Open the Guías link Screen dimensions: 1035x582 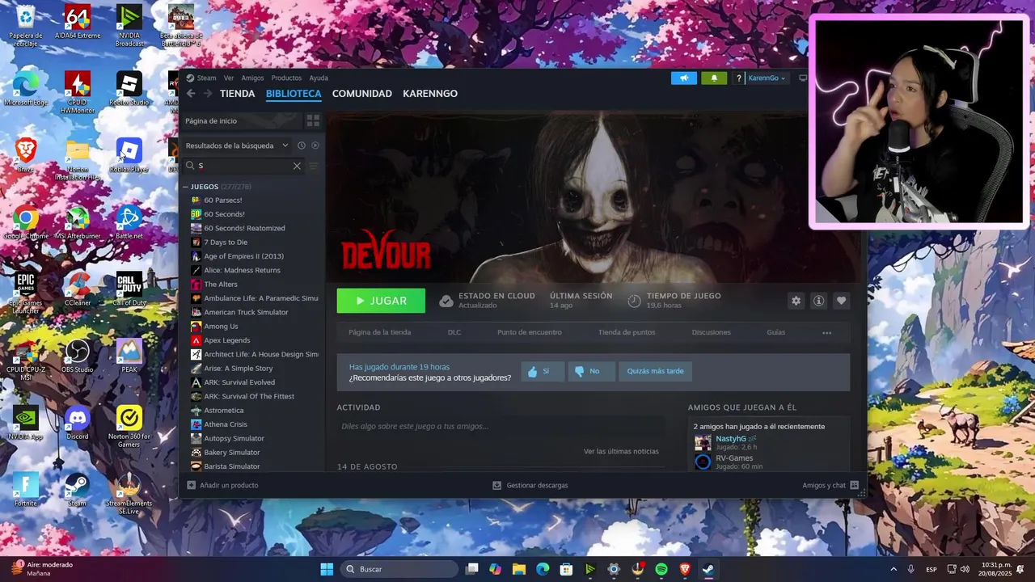(775, 332)
